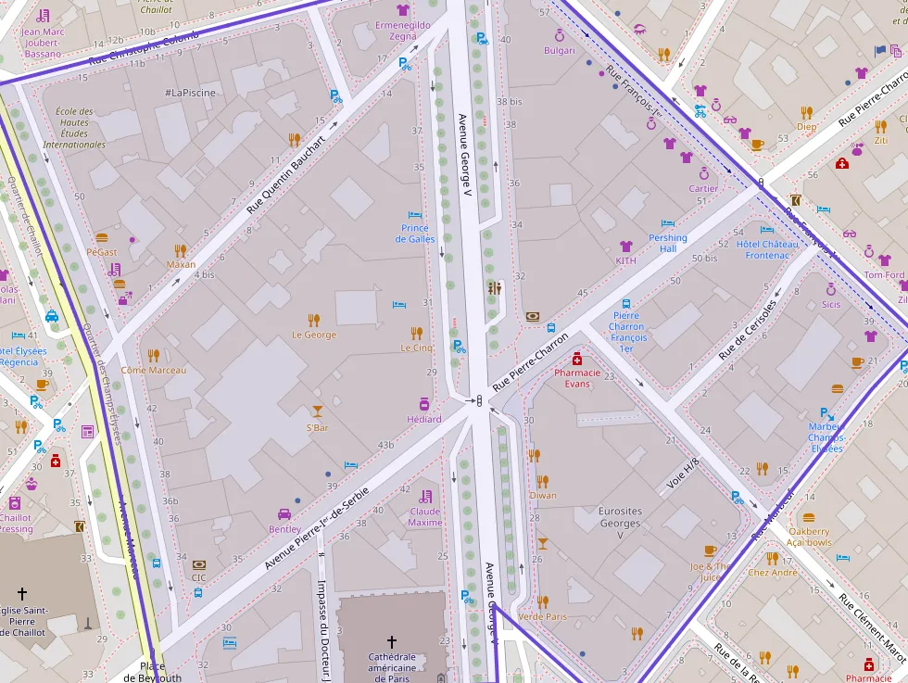Click the Joe & The Juice café icon

coord(710,550)
